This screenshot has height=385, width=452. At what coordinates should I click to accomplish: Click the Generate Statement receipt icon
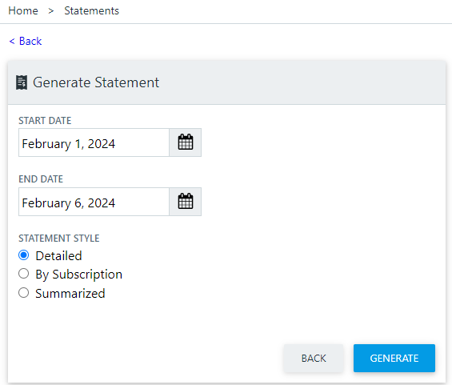[x=22, y=82]
